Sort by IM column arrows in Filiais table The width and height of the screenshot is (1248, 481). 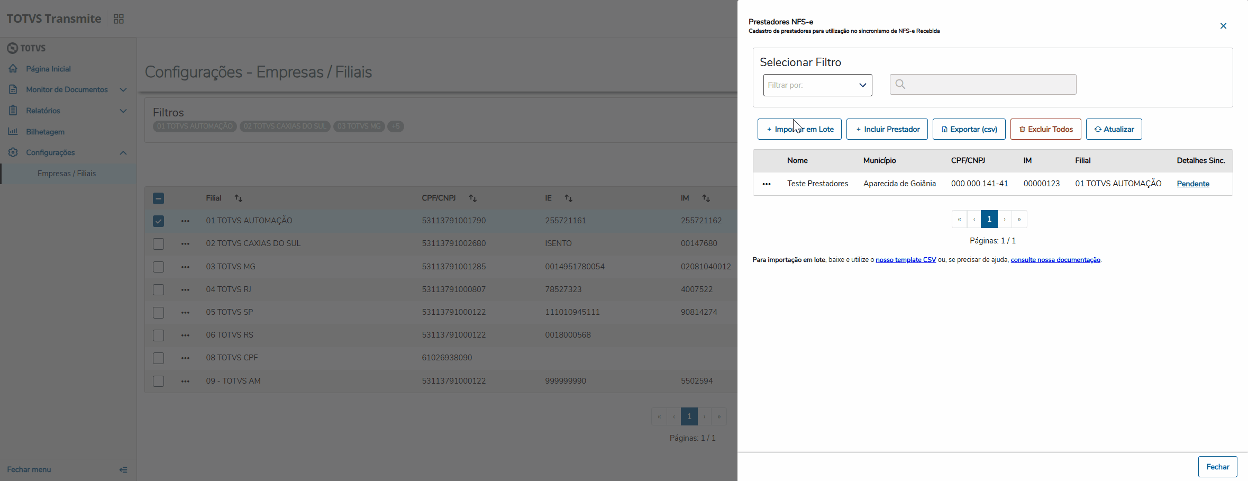pyautogui.click(x=706, y=198)
